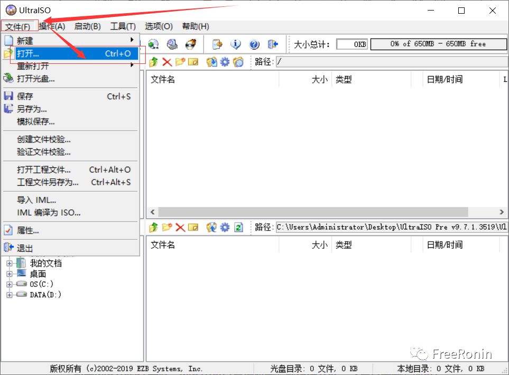Click the add files icon in local pane toolbar
Viewport: 509px width, 375px height.
point(211,227)
